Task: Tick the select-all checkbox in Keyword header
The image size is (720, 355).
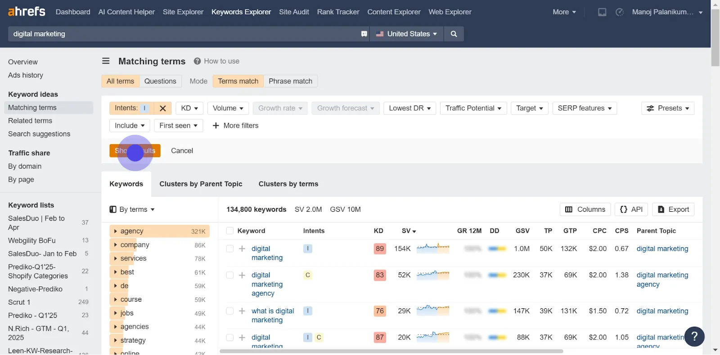Action: 230,231
